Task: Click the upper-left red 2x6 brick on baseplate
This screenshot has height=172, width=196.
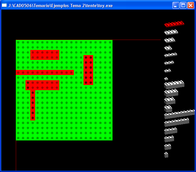Action: [x=45, y=55]
